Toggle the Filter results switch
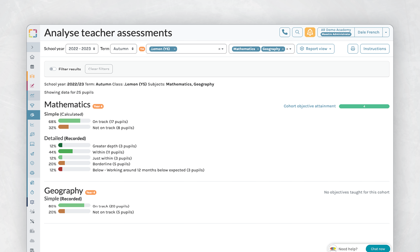The image size is (420, 252). pos(53,69)
